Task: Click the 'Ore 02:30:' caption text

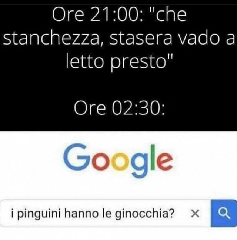Action: 119,108
